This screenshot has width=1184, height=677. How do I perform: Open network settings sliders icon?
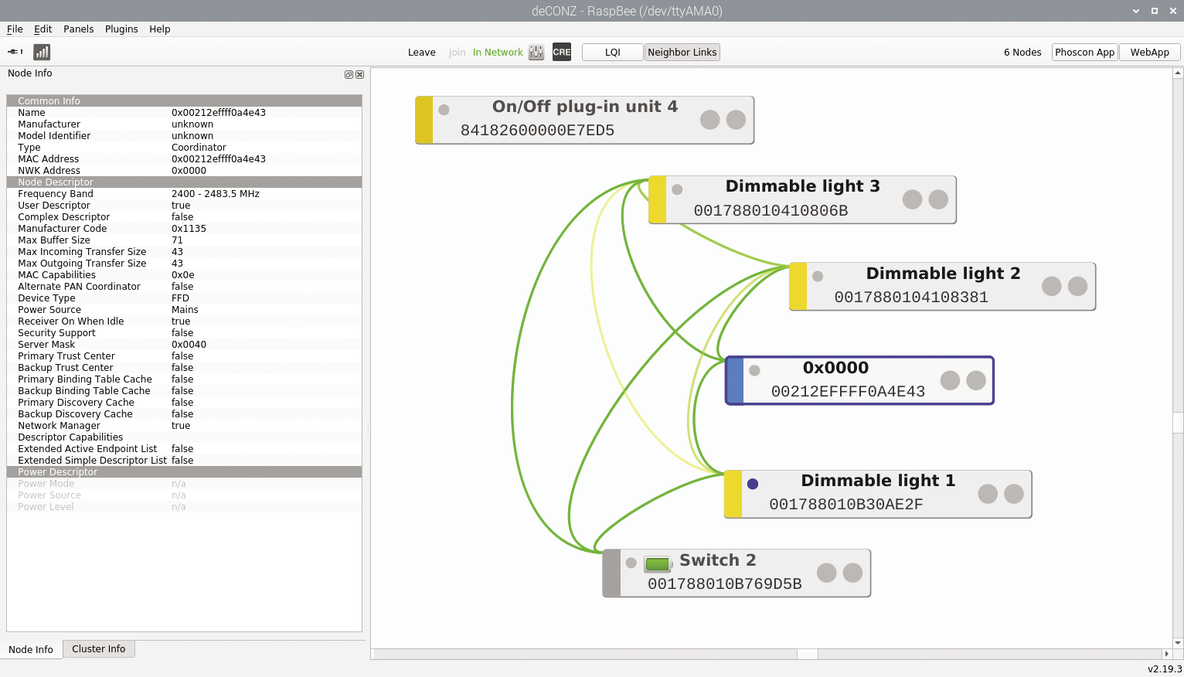click(x=536, y=52)
